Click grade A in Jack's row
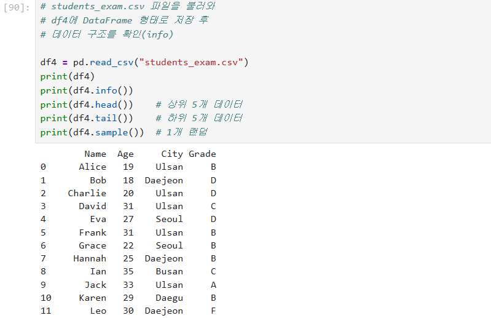Screen dimensions: 491x318 (213, 285)
